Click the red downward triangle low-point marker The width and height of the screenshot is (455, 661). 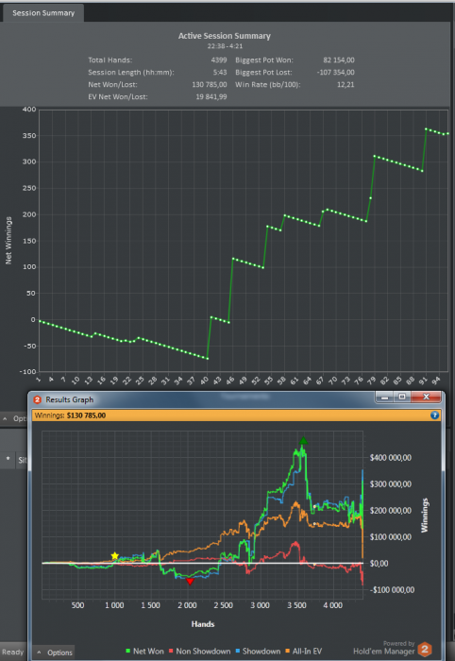point(190,582)
